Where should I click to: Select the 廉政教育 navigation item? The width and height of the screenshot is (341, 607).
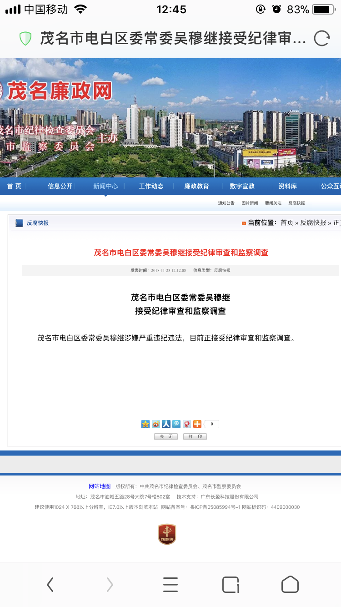[x=196, y=186]
